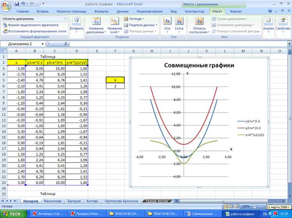Expand the Область диаграммы element selector
Screen dimensions: 292x218
click(x=65, y=19)
